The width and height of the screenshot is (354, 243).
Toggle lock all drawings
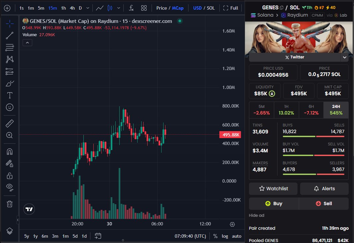tap(10, 176)
